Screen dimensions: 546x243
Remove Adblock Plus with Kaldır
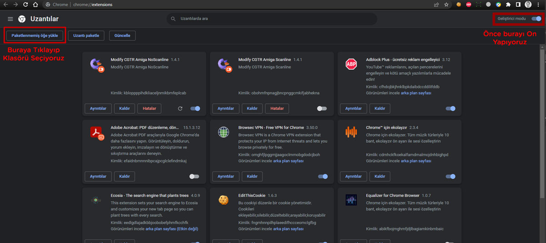(x=379, y=108)
